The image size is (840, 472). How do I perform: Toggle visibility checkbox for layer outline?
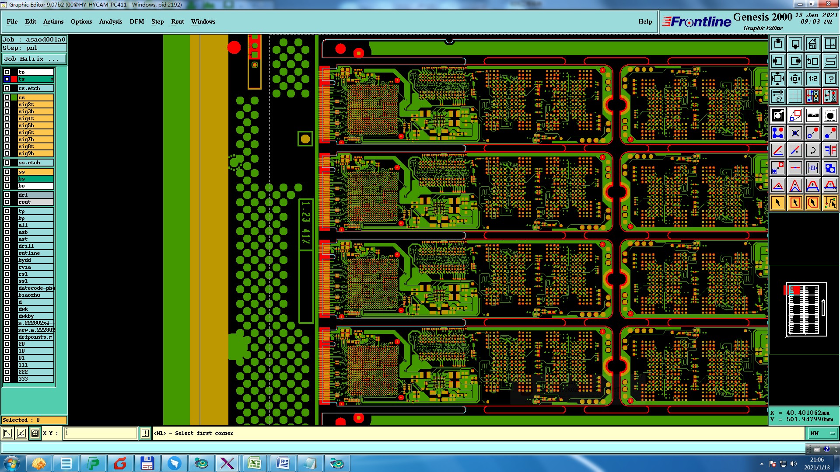coord(7,253)
